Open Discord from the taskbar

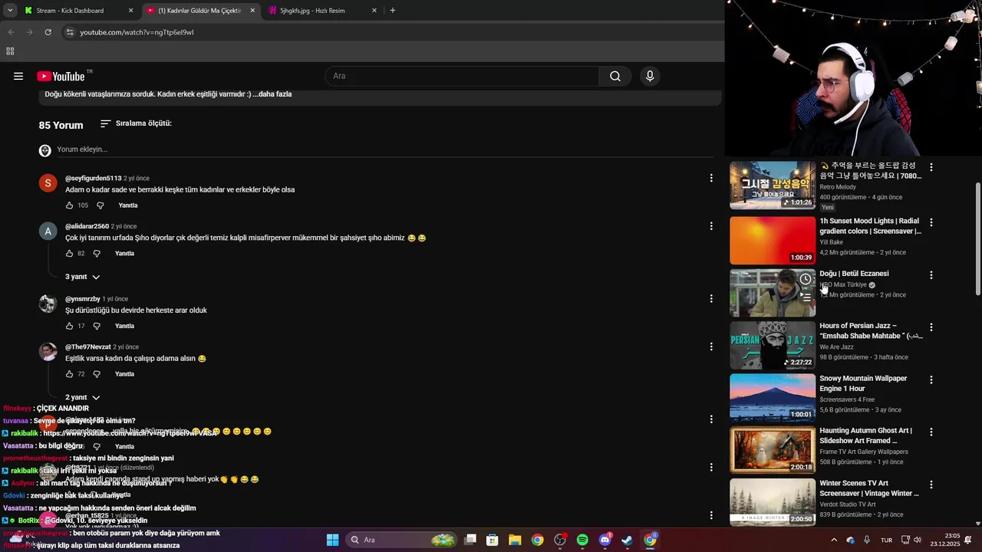[x=605, y=540]
